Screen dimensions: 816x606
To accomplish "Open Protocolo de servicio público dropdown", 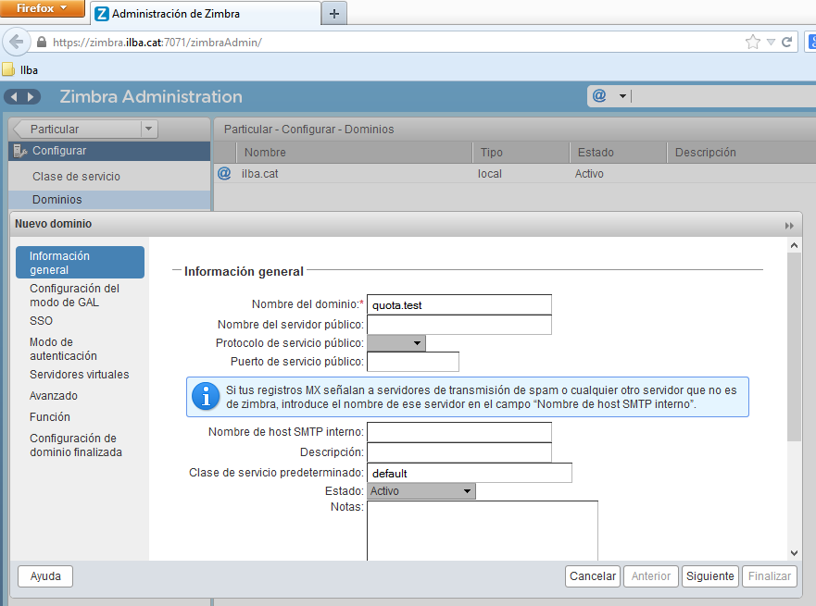I will pyautogui.click(x=396, y=343).
